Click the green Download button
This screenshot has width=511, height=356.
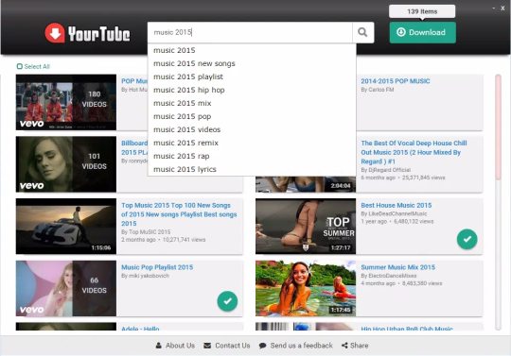422,32
